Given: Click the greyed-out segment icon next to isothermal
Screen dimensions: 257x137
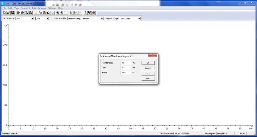Looking at the screenshot, I should pos(80,13).
